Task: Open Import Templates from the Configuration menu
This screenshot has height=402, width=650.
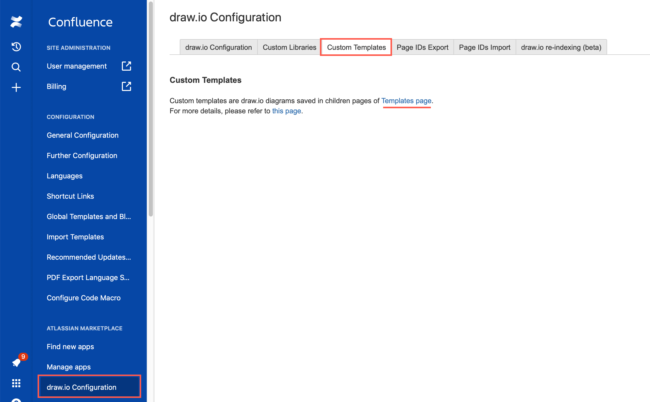Action: pyautogui.click(x=75, y=237)
